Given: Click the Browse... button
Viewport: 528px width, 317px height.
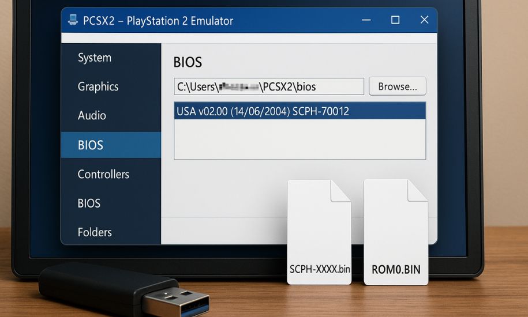Looking at the screenshot, I should (398, 86).
